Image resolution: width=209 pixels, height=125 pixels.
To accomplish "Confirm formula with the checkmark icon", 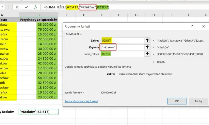I will tap(26, 7).
